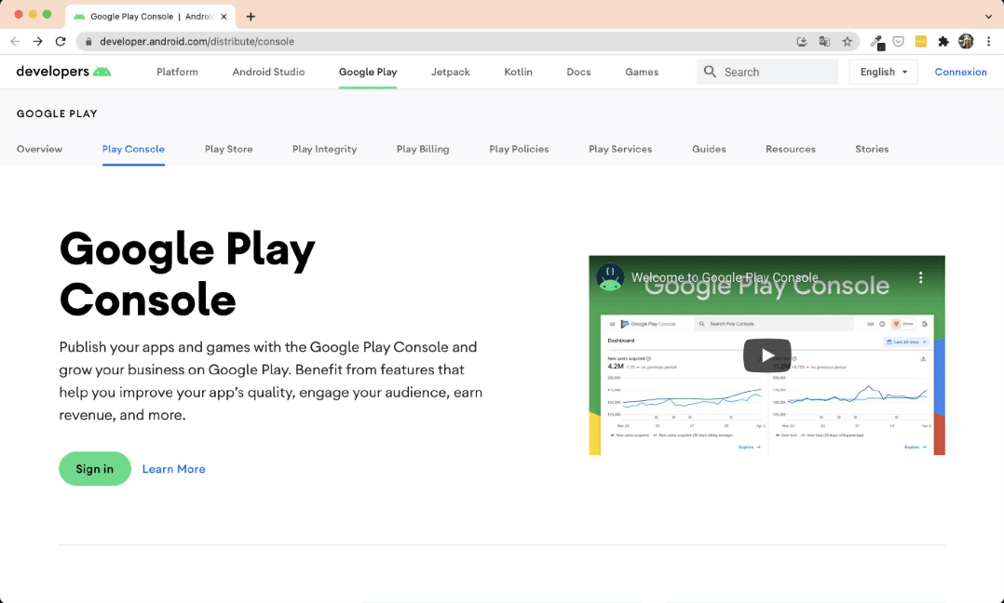Play the Welcome to Google Play Console video
The image size is (1004, 603).
click(767, 355)
